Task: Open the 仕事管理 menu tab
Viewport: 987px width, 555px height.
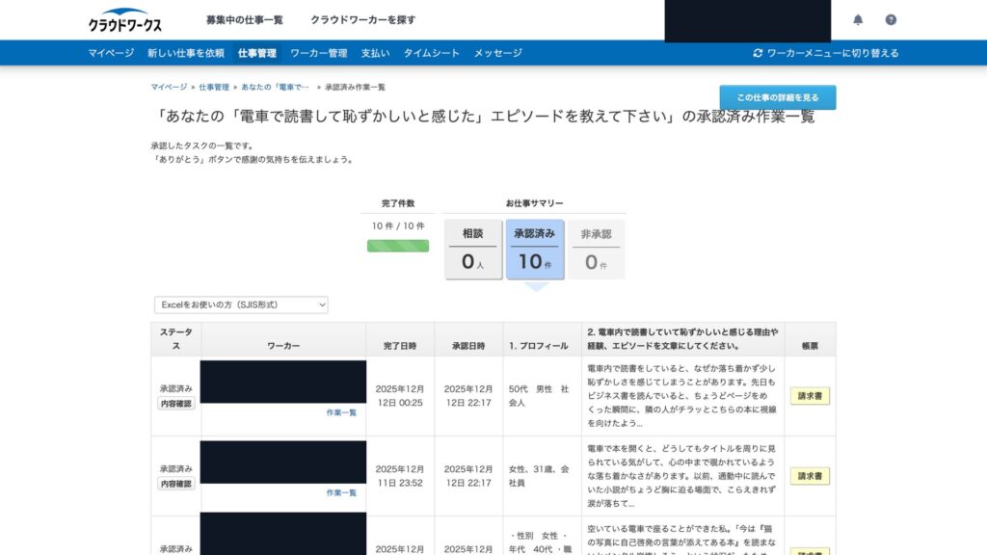Action: coord(256,53)
